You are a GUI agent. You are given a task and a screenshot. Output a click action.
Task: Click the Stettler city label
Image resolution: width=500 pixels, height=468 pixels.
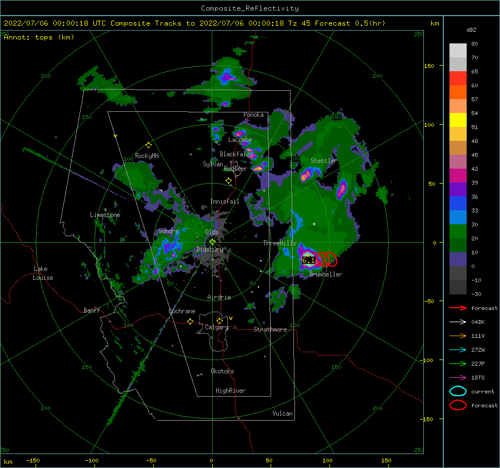pyautogui.click(x=324, y=161)
